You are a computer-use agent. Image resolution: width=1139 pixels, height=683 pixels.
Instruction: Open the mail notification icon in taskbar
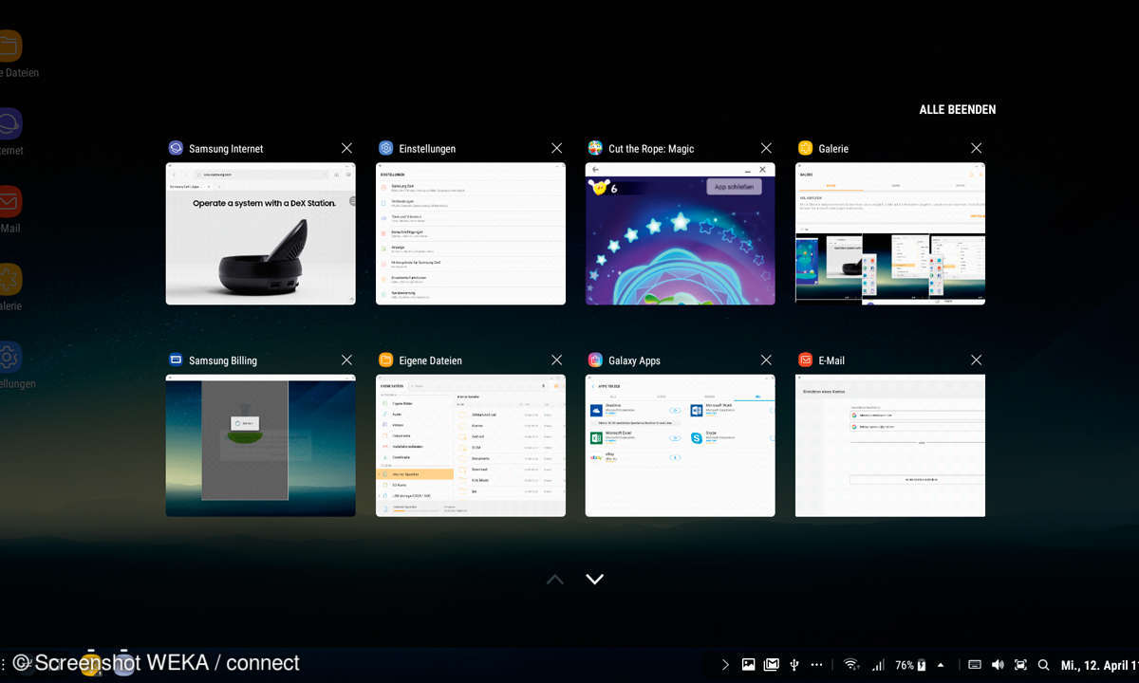click(x=772, y=665)
